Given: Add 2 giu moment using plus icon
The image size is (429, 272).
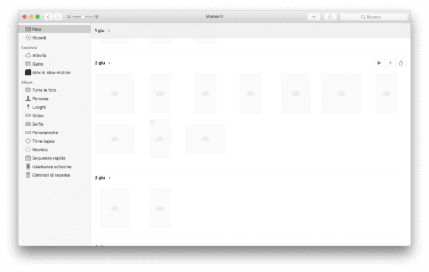Looking at the screenshot, I should (390, 63).
